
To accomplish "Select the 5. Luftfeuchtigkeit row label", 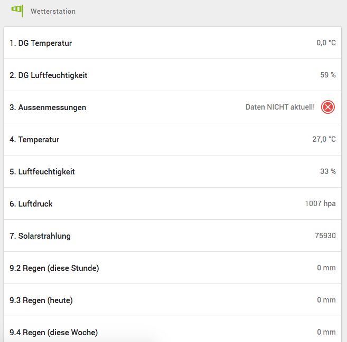I will coord(42,172).
